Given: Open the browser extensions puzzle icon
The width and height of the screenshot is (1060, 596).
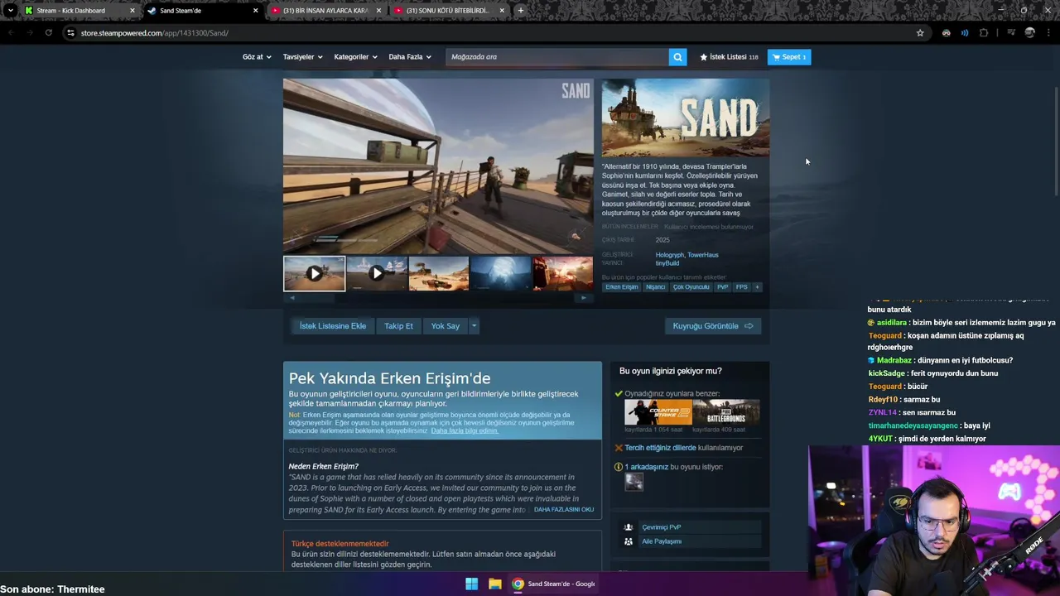Looking at the screenshot, I should tap(984, 33).
